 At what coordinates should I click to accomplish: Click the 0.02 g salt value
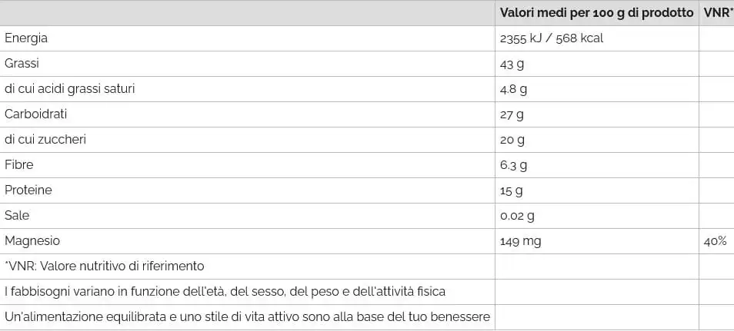[517, 216]
